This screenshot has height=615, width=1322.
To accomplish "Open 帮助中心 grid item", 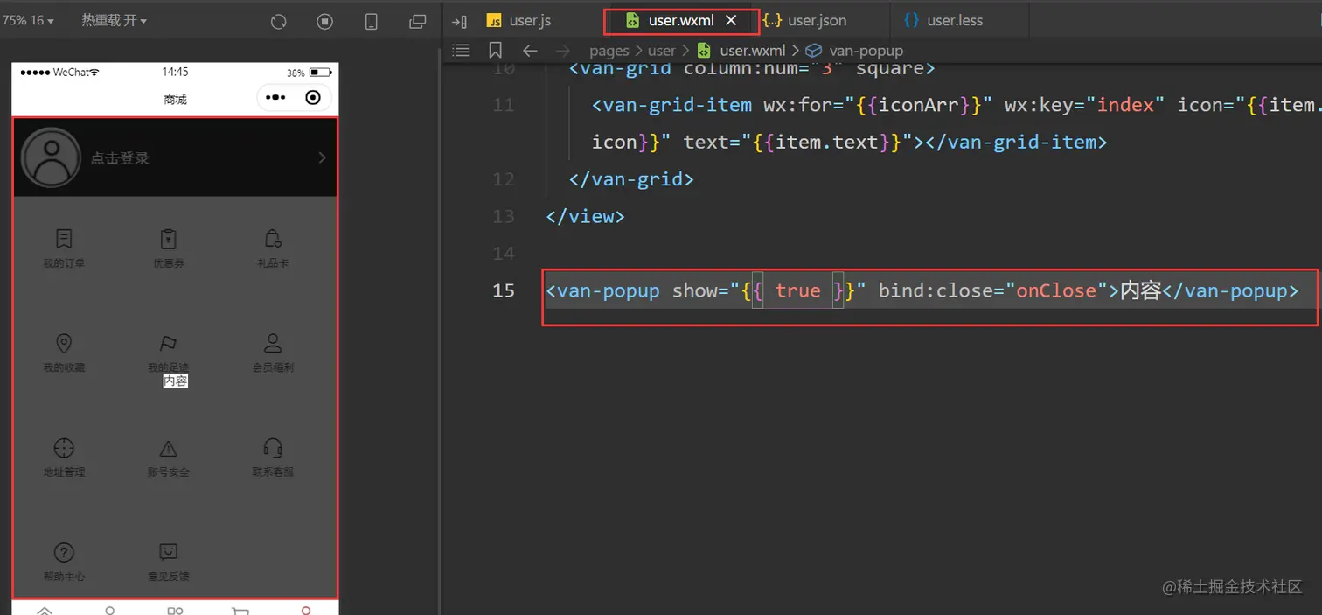I will [64, 562].
